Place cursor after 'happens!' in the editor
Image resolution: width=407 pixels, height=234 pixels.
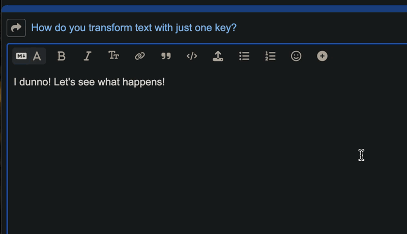165,82
